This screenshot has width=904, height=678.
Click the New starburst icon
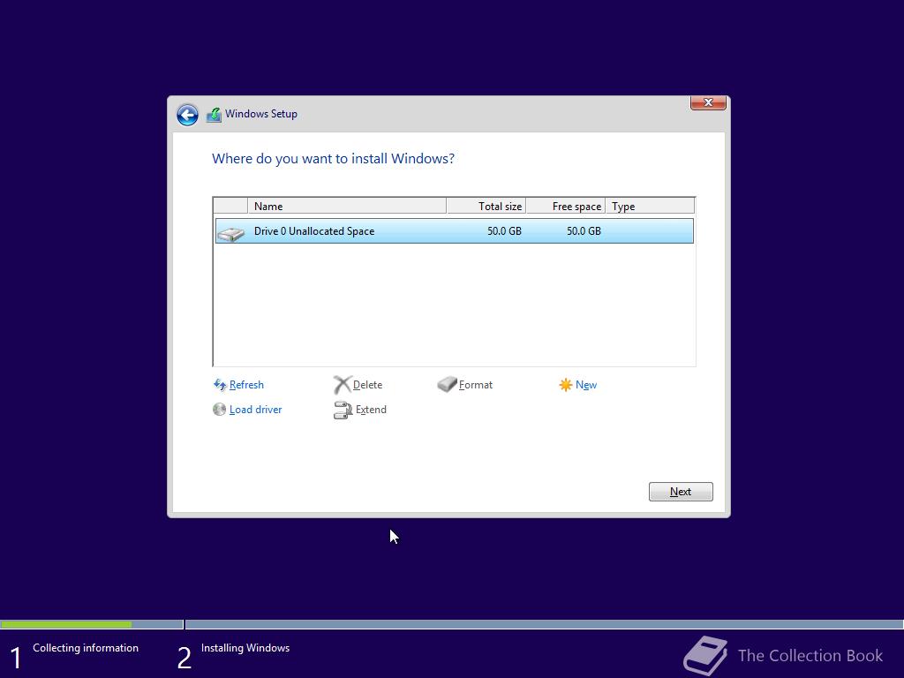[566, 385]
